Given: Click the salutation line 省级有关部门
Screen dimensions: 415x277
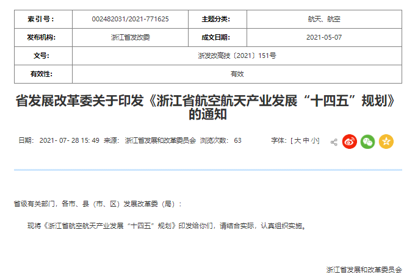Looking at the screenshot, I should (98, 204).
